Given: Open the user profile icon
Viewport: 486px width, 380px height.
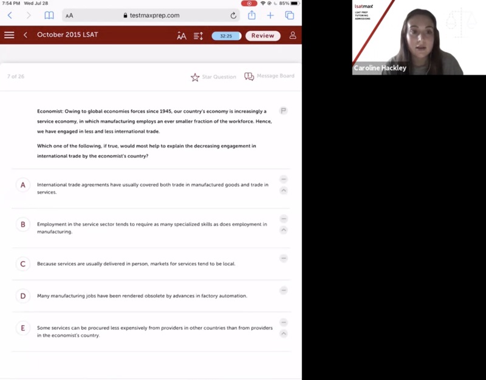Looking at the screenshot, I should 293,35.
